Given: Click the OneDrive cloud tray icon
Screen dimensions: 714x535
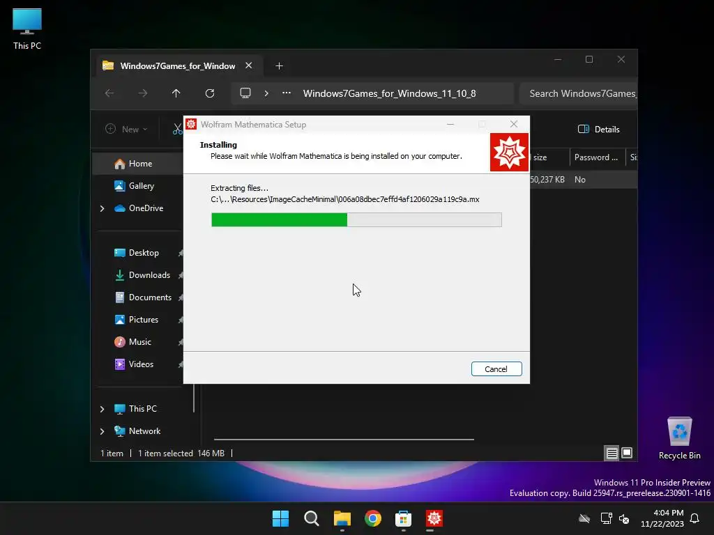Looking at the screenshot, I should pyautogui.click(x=584, y=518).
